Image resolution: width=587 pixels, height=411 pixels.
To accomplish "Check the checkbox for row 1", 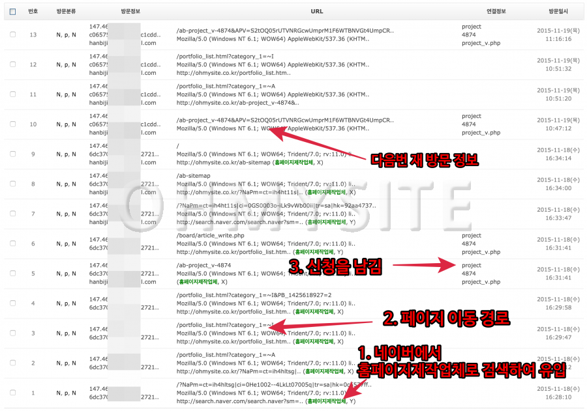I will tap(13, 393).
